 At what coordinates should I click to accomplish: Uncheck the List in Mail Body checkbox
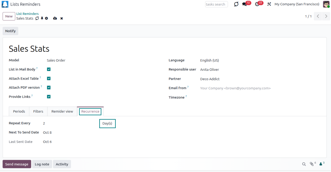click(x=49, y=69)
